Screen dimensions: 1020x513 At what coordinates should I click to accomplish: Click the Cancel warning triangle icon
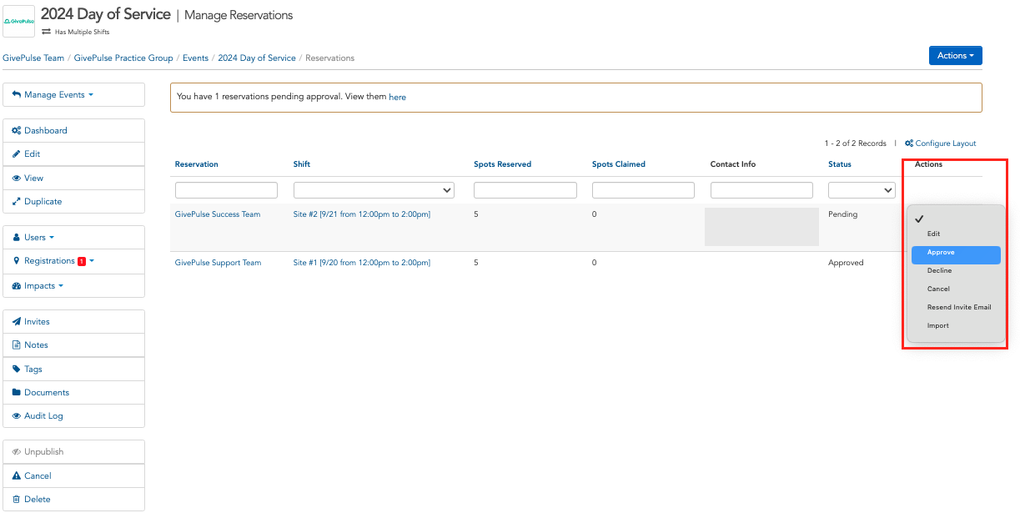pyautogui.click(x=17, y=476)
